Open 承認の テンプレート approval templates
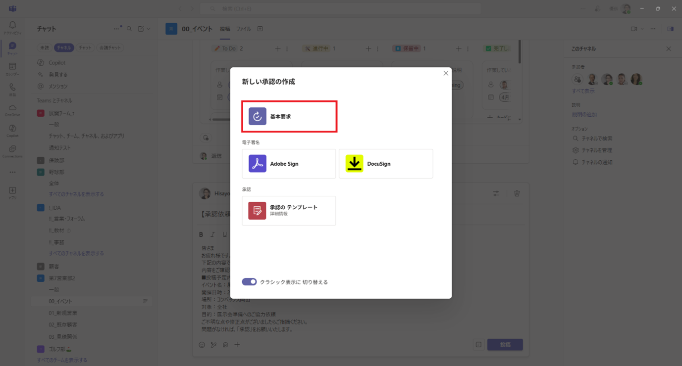 tap(289, 211)
